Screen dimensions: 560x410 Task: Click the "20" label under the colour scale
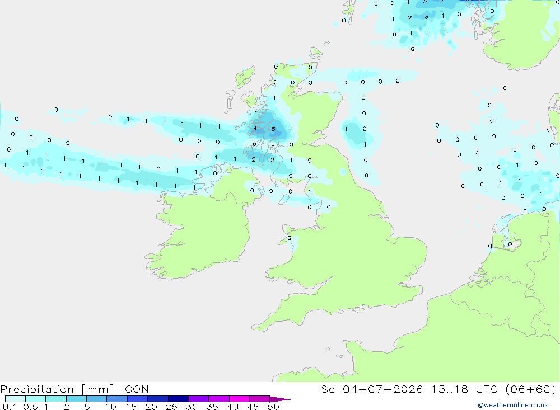coord(151,407)
